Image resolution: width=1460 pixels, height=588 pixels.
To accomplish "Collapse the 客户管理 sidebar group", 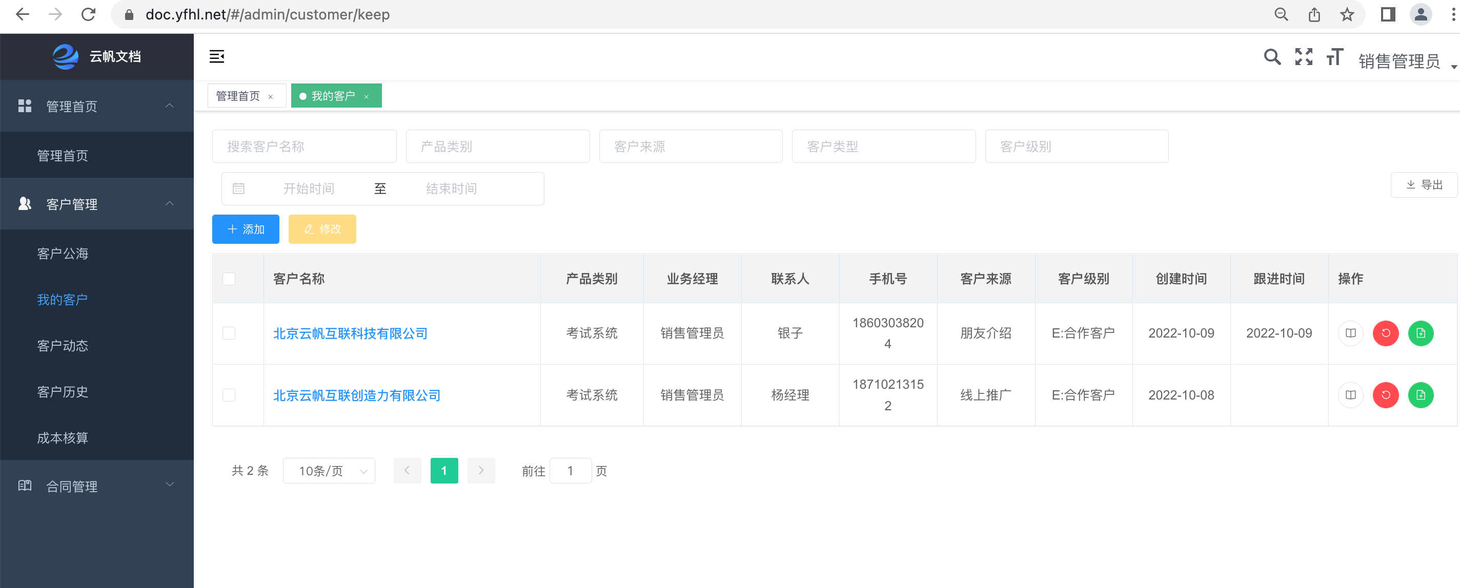I will pos(97,204).
